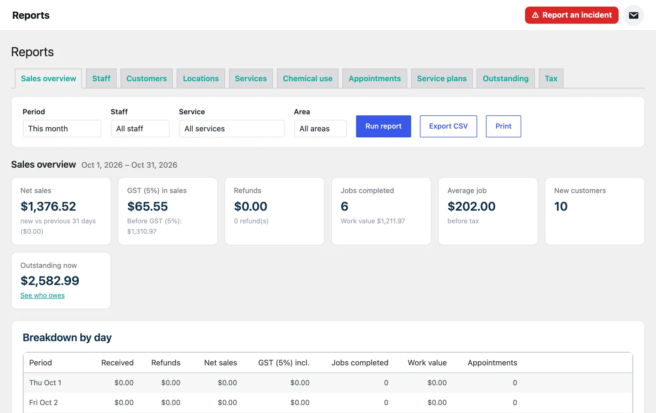View the Outstanding tab

[506, 78]
